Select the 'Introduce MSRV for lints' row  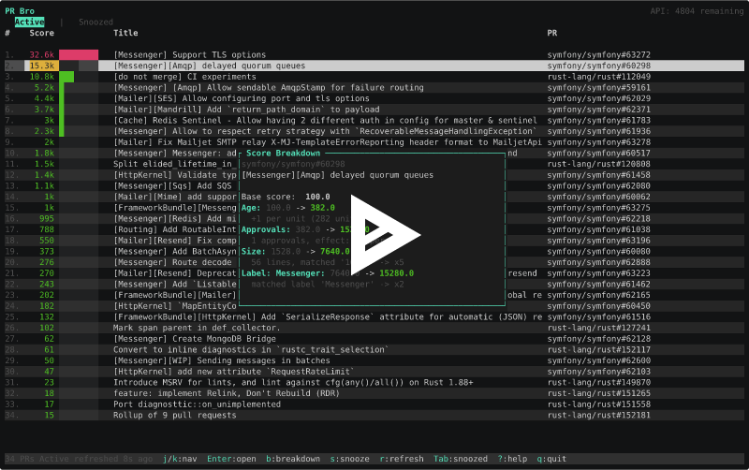point(374,383)
